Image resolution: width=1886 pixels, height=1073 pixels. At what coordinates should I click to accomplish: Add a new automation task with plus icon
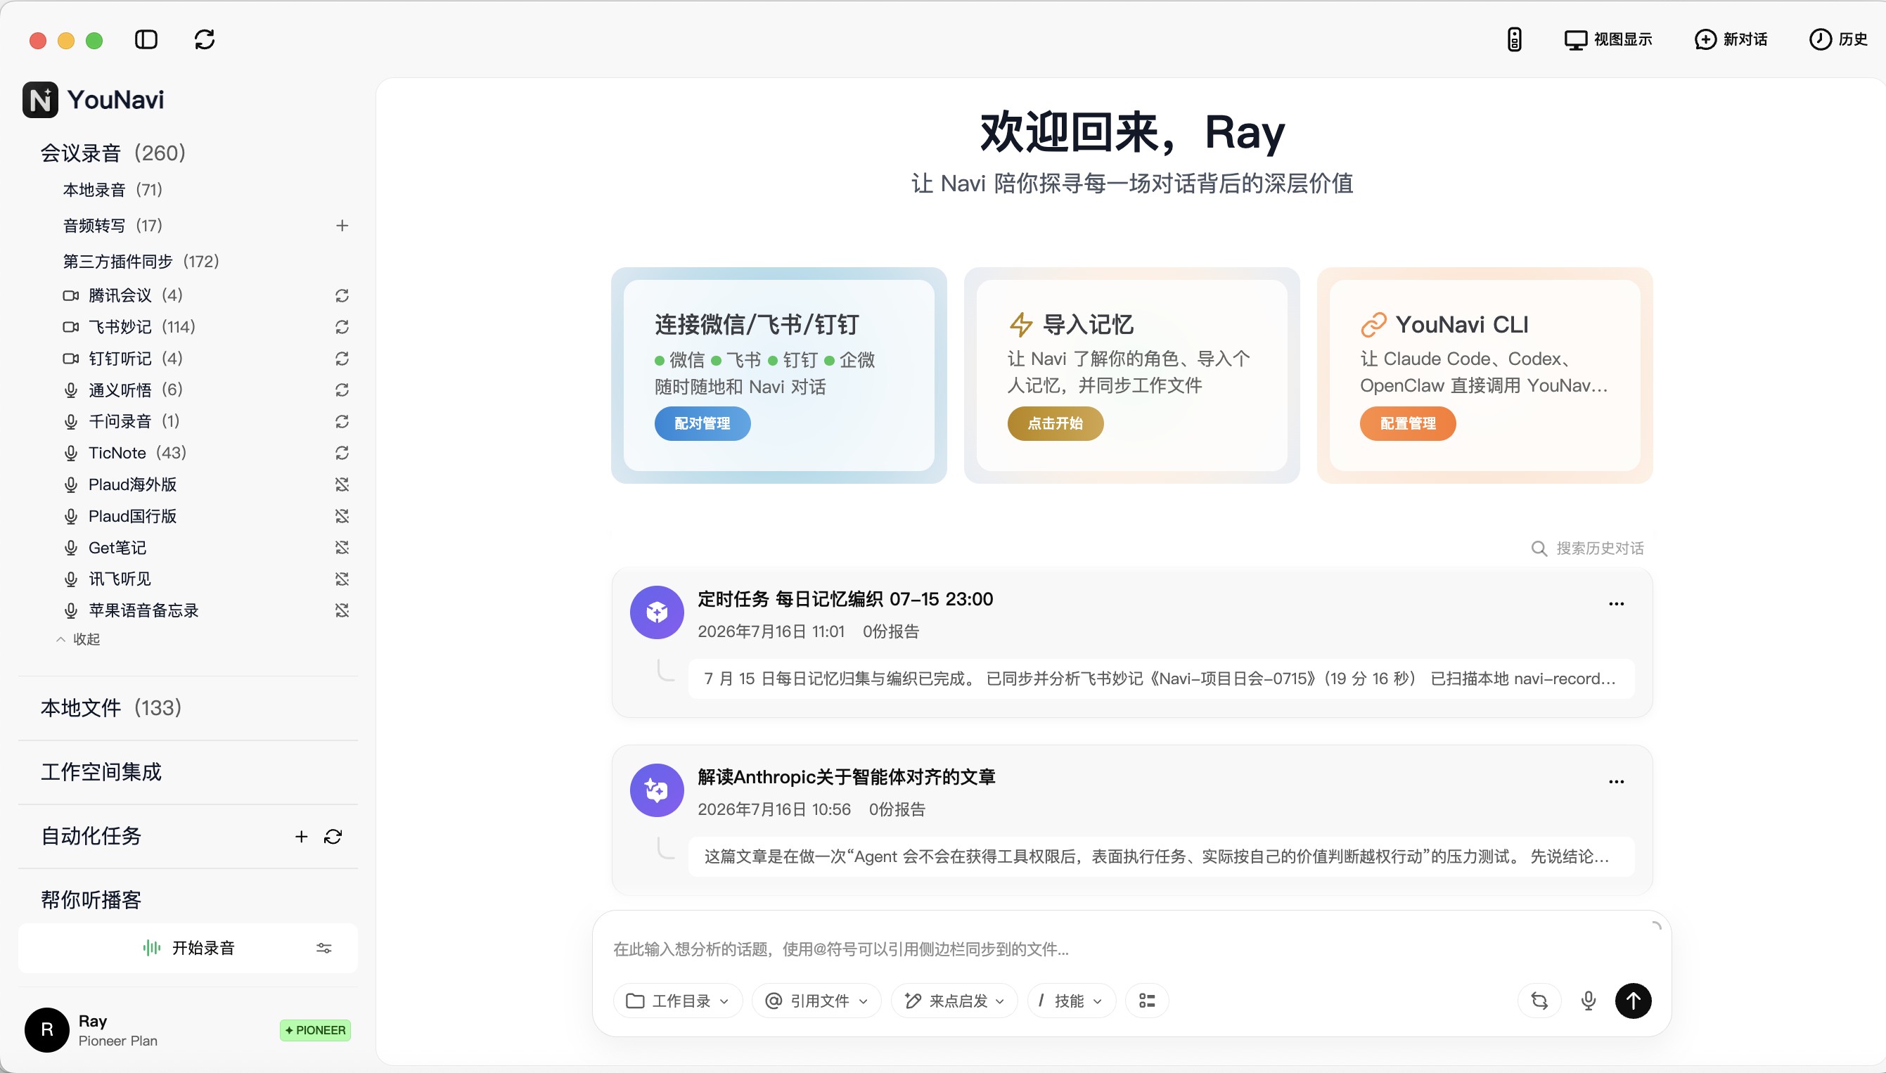(301, 837)
